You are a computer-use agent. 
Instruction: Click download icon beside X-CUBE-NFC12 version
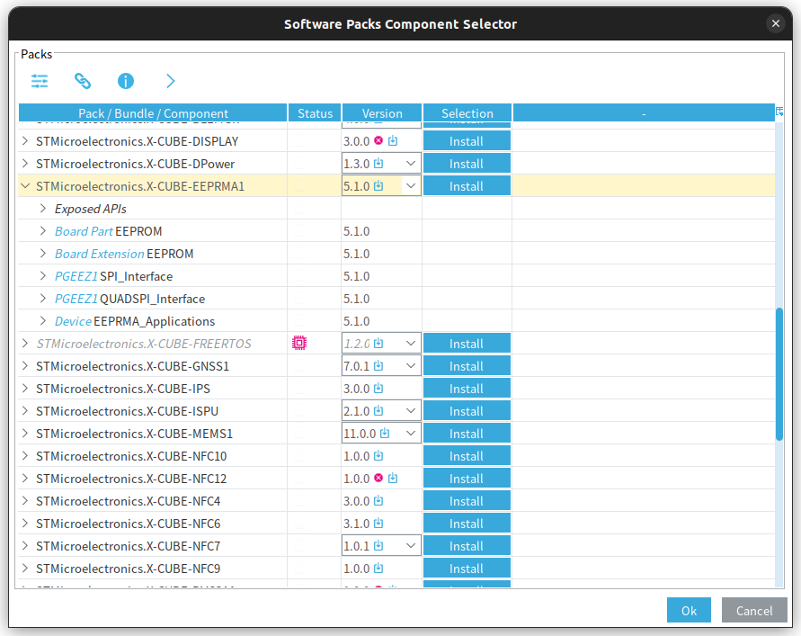392,478
